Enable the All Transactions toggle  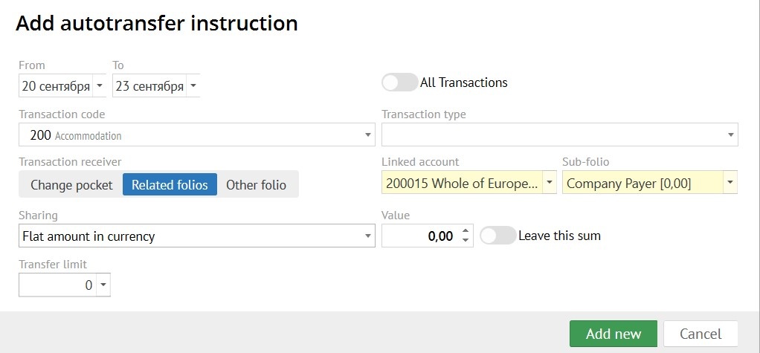click(x=399, y=82)
